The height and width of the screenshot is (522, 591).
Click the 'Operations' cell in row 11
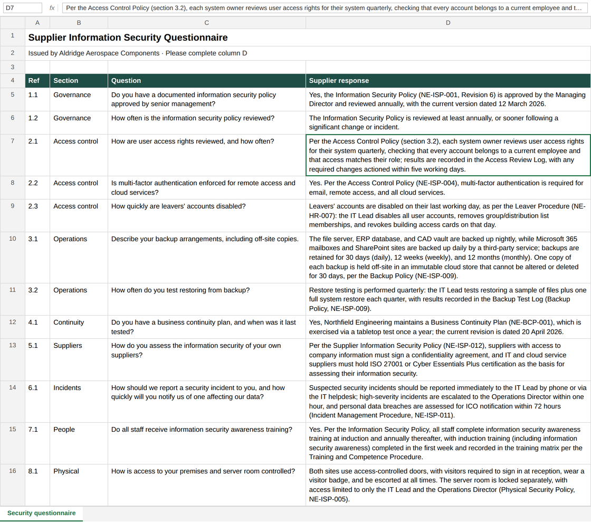(79, 299)
